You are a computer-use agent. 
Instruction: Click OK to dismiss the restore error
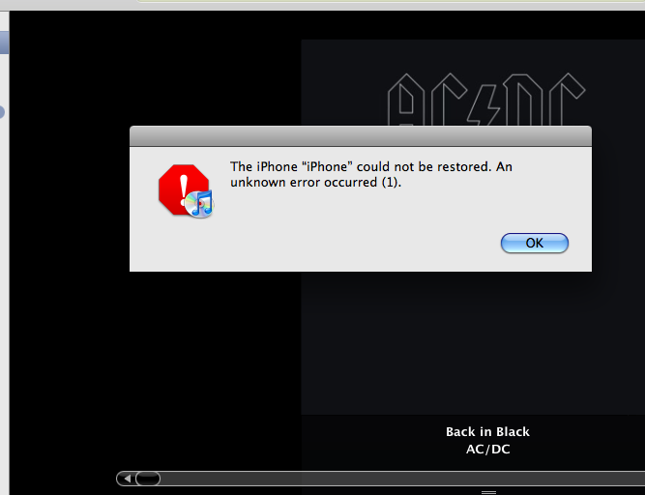pos(535,243)
